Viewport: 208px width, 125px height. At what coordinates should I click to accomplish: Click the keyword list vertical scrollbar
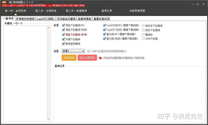tap(49, 73)
